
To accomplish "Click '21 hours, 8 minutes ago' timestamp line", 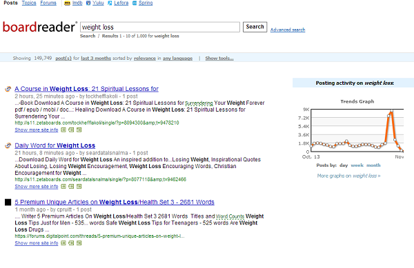I will coord(81,153).
